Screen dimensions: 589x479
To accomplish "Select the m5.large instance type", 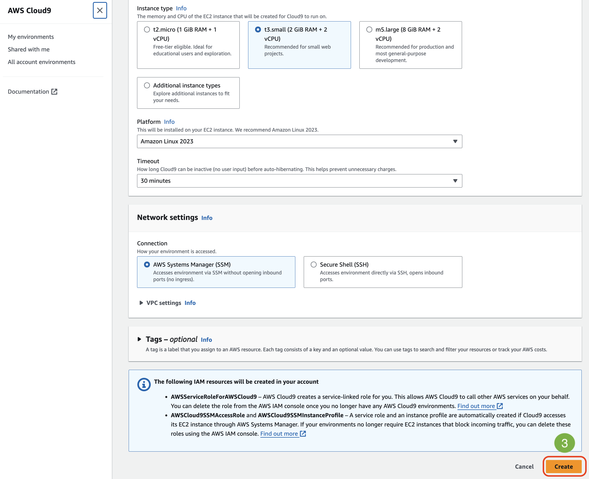I will 369,30.
